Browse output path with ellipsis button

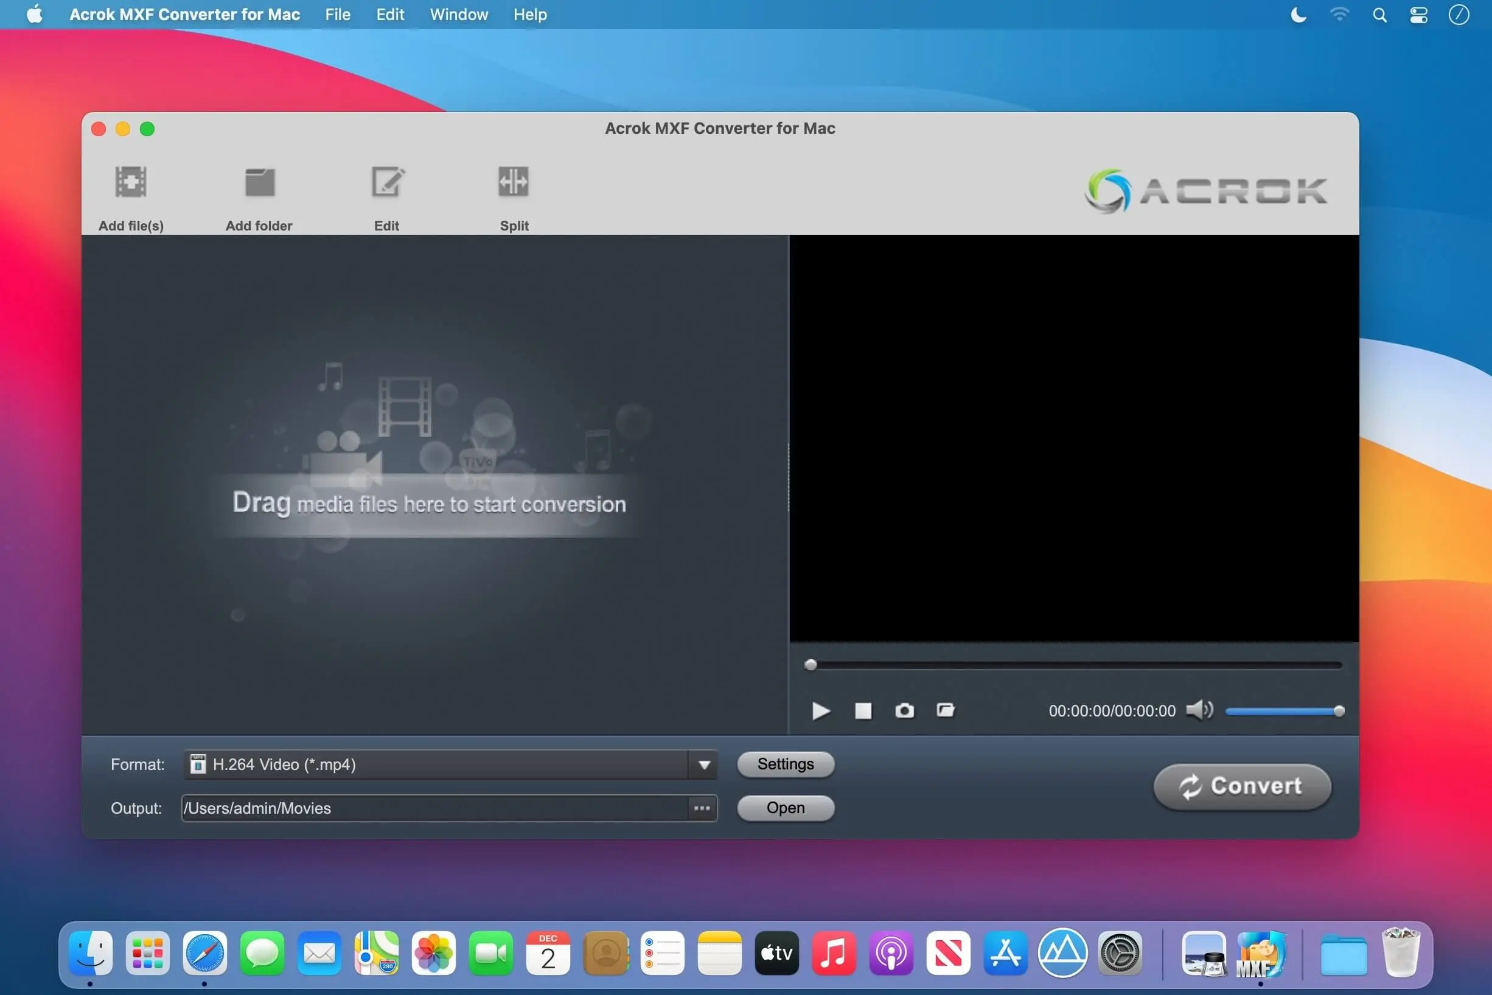click(702, 808)
